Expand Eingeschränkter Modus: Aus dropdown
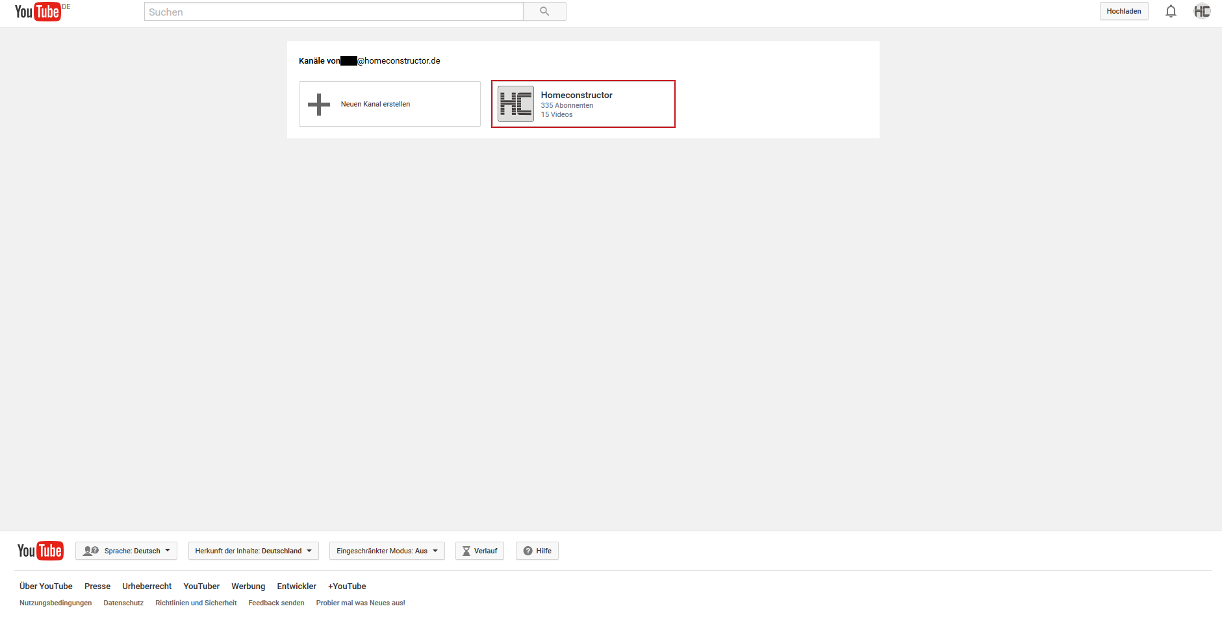1222x617 pixels. [387, 551]
